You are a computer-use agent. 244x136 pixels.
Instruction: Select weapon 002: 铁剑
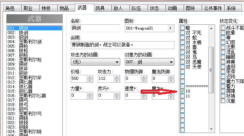click(x=34, y=33)
